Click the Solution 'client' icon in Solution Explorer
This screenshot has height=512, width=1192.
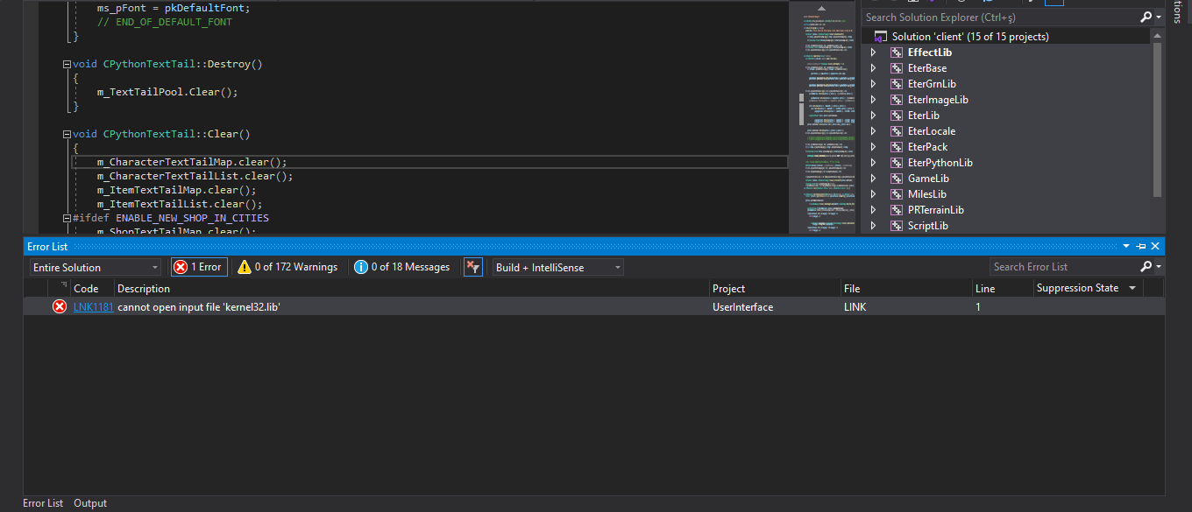pyautogui.click(x=881, y=37)
